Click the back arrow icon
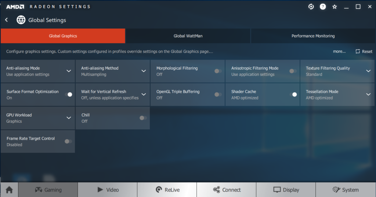Image resolution: width=376 pixels, height=197 pixels. pyautogui.click(x=7, y=20)
